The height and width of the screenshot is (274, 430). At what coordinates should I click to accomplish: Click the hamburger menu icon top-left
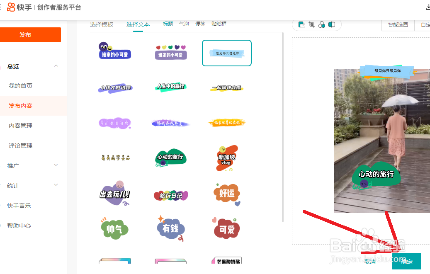(x=1, y=7)
